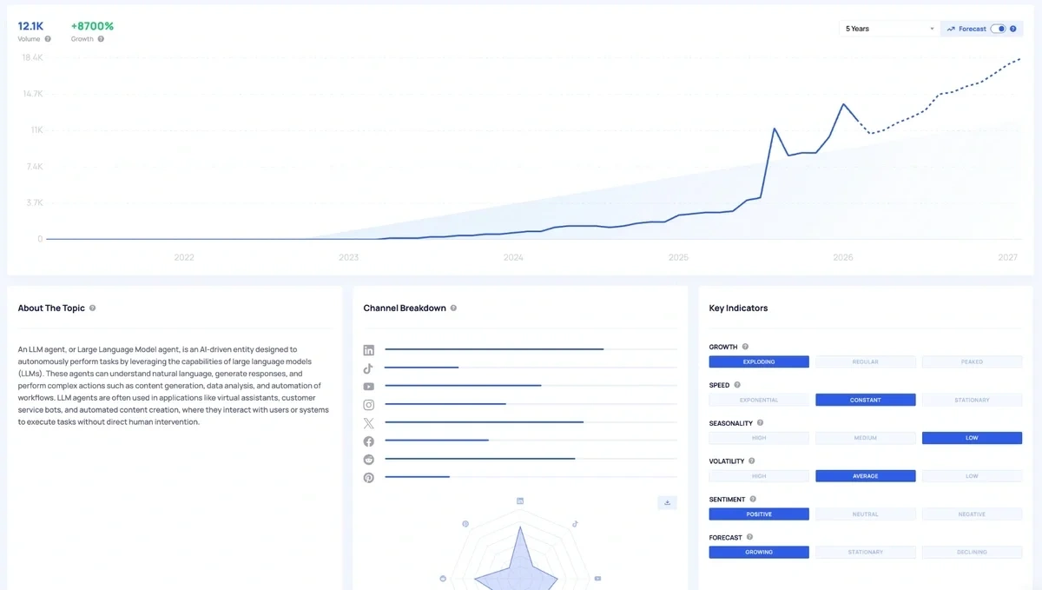This screenshot has height=590, width=1042.
Task: Download the channel radar chart
Action: (x=667, y=502)
